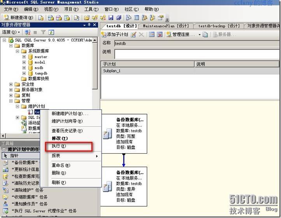Screen dimensions: 281x218
Task: Select the 指针 pointer tool in the toolbox
Action: click(21, 156)
